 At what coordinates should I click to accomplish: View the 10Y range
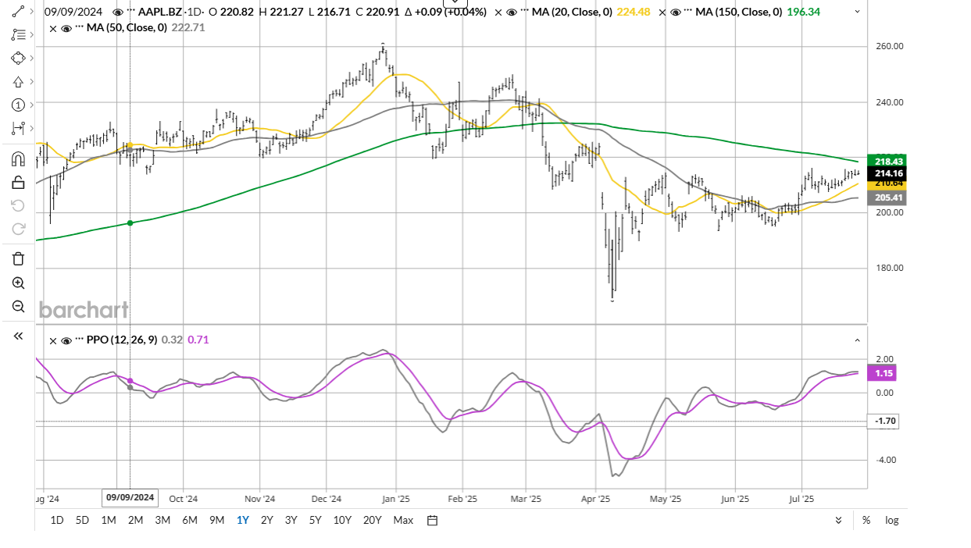(342, 521)
